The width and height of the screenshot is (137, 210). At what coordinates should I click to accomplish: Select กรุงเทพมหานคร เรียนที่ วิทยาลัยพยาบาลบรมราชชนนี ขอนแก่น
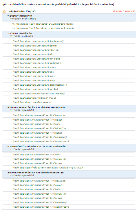click(x=43, y=28)
